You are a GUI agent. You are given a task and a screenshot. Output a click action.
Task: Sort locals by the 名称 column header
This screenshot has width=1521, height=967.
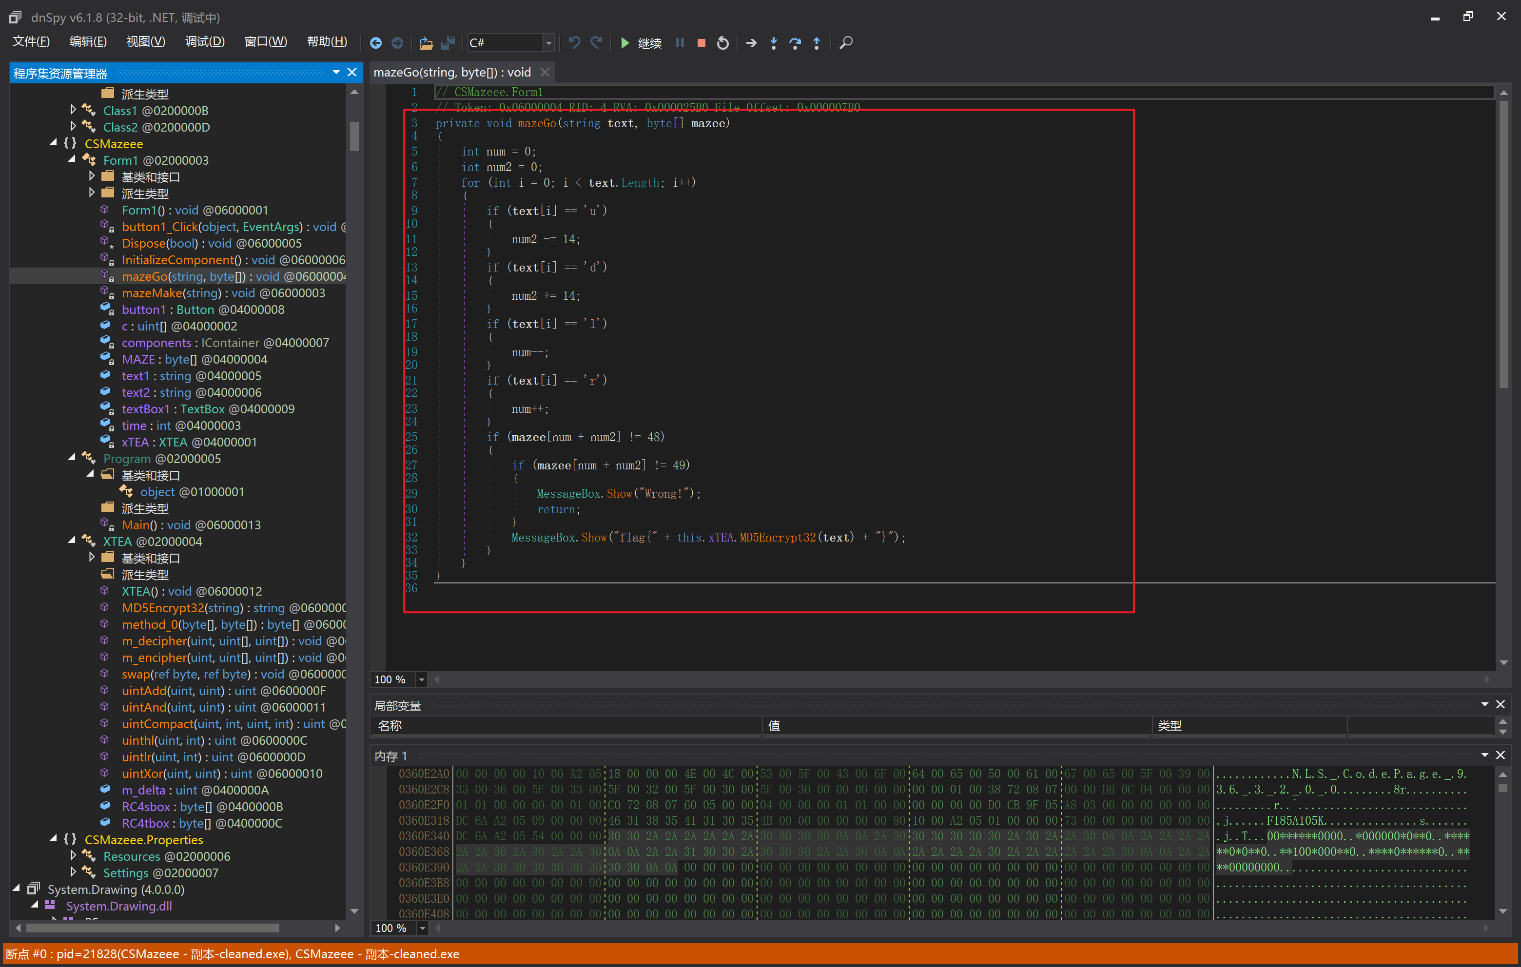click(566, 726)
